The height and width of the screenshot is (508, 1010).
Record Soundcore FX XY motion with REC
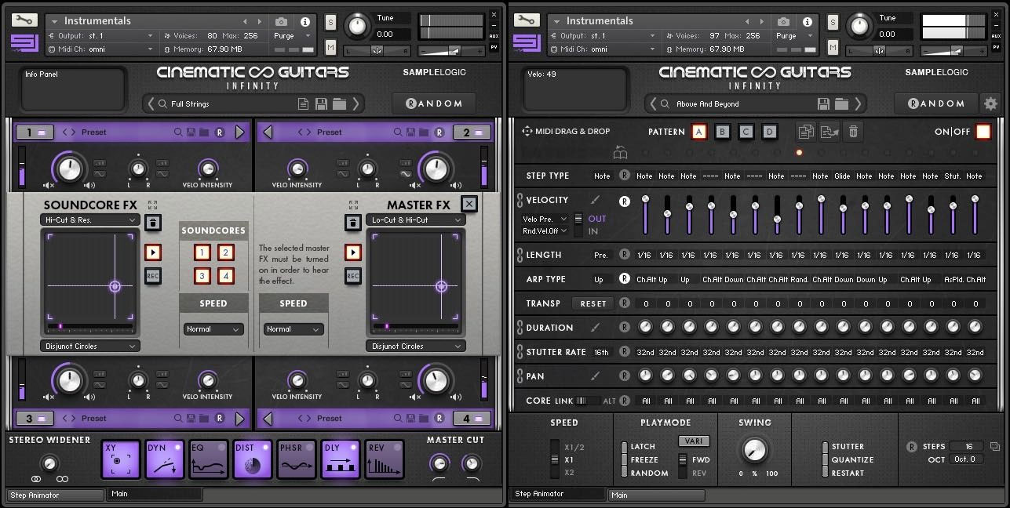click(x=153, y=276)
